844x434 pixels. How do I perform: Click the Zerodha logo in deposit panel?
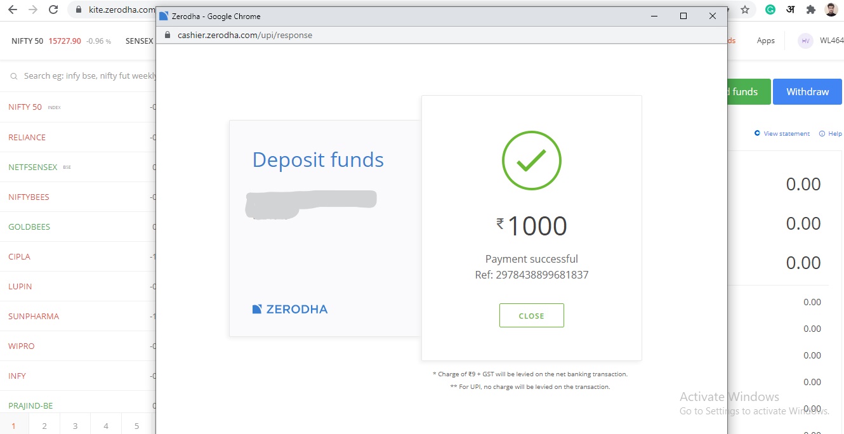pyautogui.click(x=290, y=309)
